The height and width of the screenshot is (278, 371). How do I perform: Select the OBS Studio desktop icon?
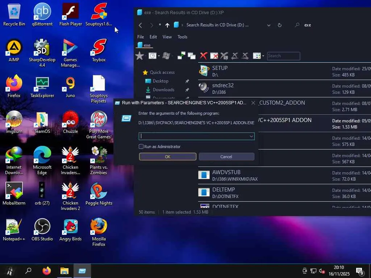[x=42, y=229]
